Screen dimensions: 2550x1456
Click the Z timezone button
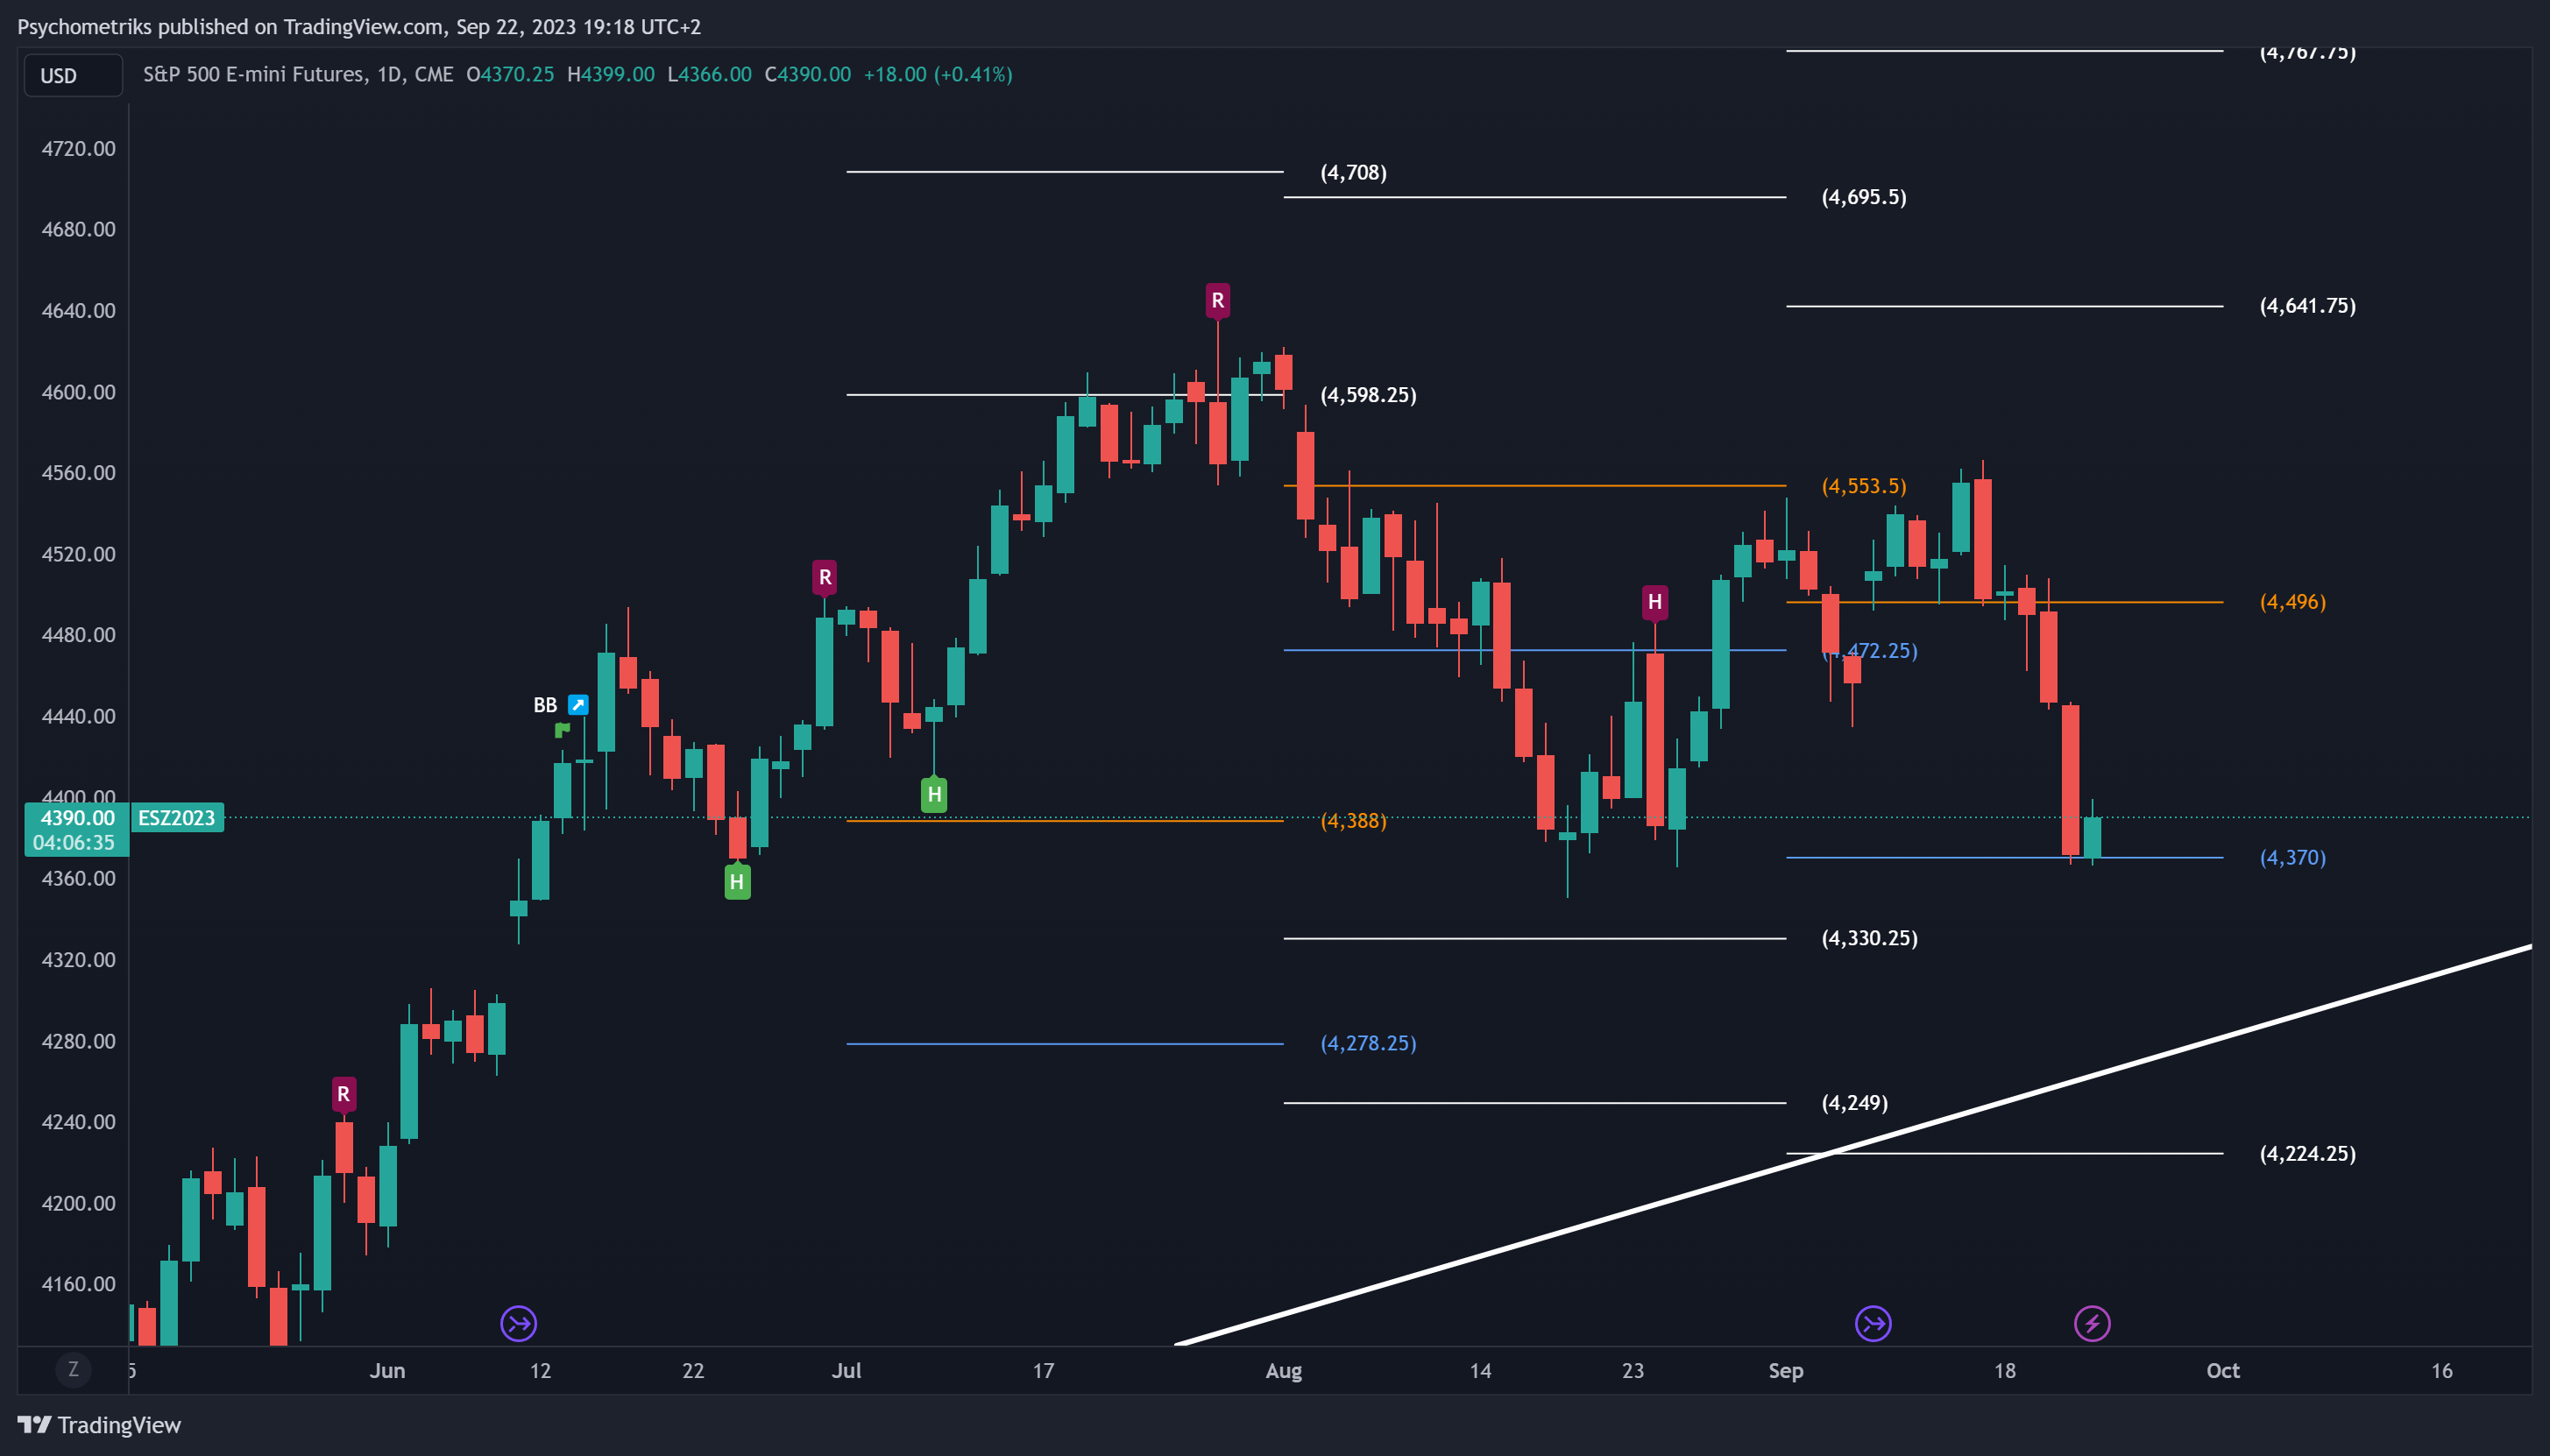point(73,1370)
